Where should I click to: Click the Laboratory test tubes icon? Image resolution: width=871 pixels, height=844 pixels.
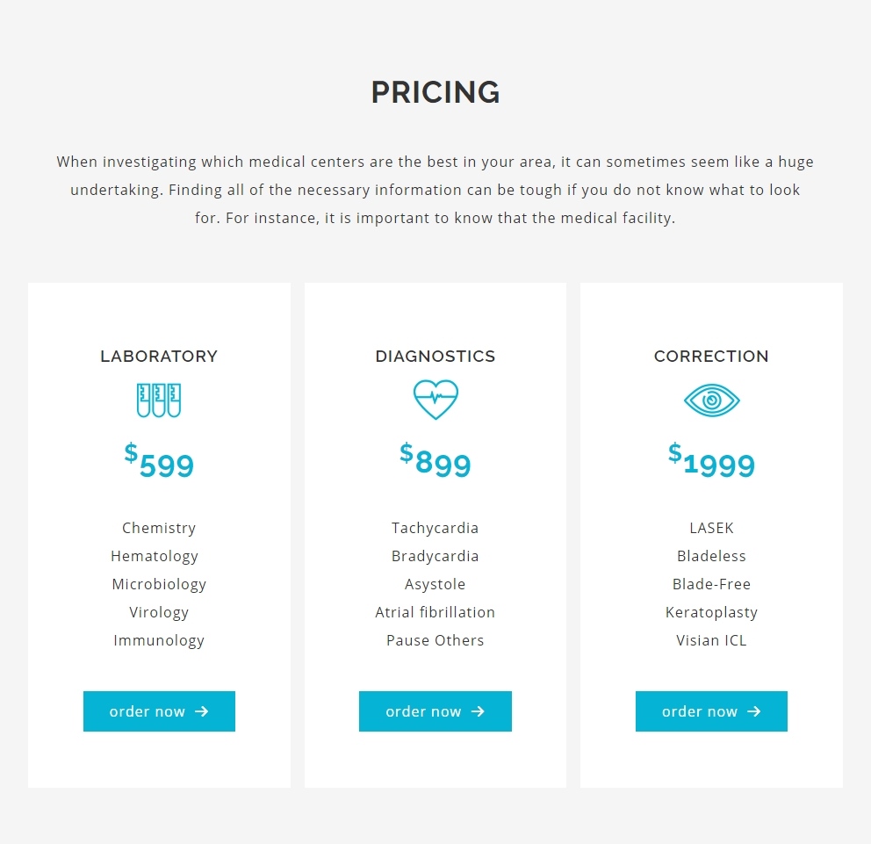coord(159,400)
